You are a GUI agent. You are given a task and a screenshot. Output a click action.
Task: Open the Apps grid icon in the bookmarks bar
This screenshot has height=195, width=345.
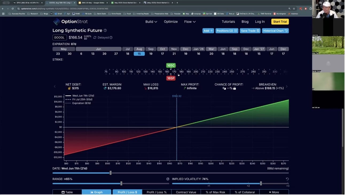coord(3,14)
